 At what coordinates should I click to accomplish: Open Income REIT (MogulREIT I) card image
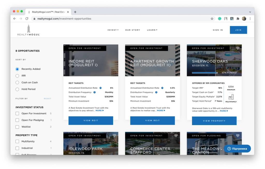point(91,60)
